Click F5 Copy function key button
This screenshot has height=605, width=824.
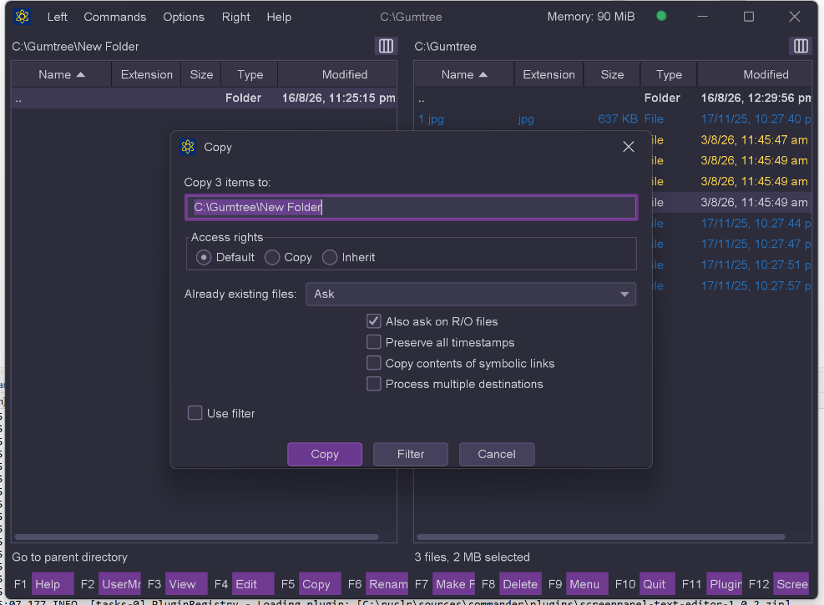(320, 584)
